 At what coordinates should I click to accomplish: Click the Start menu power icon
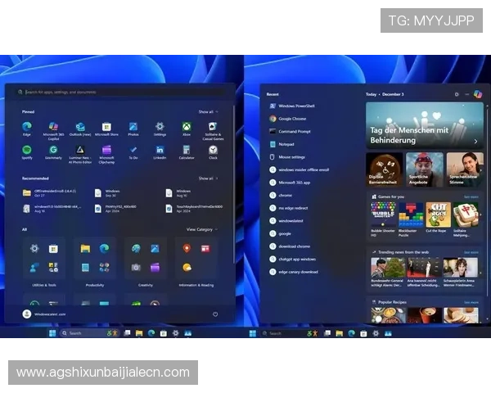tap(215, 314)
